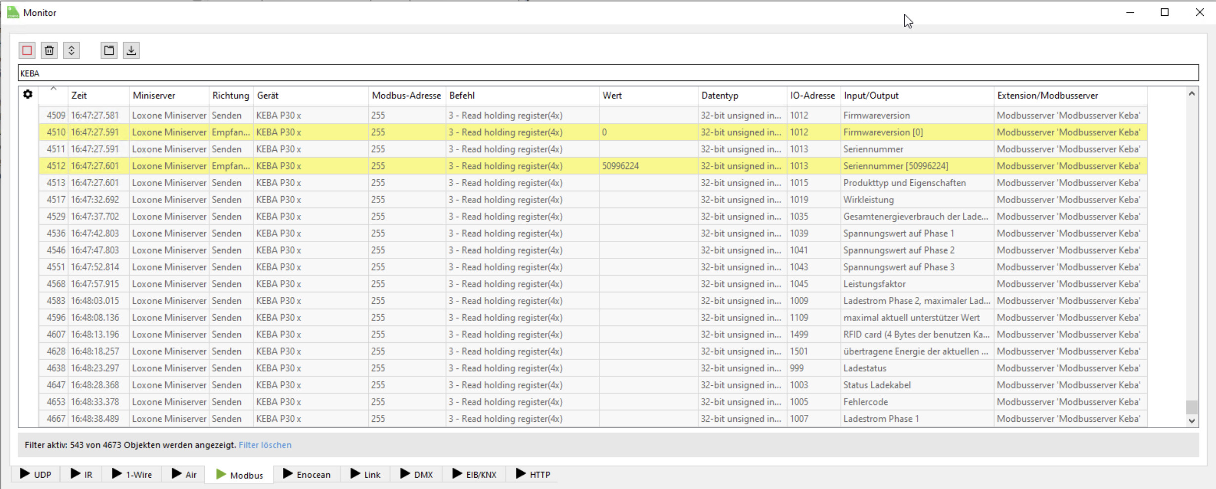1216x489 pixels.
Task: Select the Wirkleistung row
Action: click(593, 200)
